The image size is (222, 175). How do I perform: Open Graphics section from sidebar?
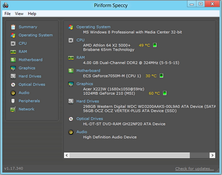(x=27, y=68)
